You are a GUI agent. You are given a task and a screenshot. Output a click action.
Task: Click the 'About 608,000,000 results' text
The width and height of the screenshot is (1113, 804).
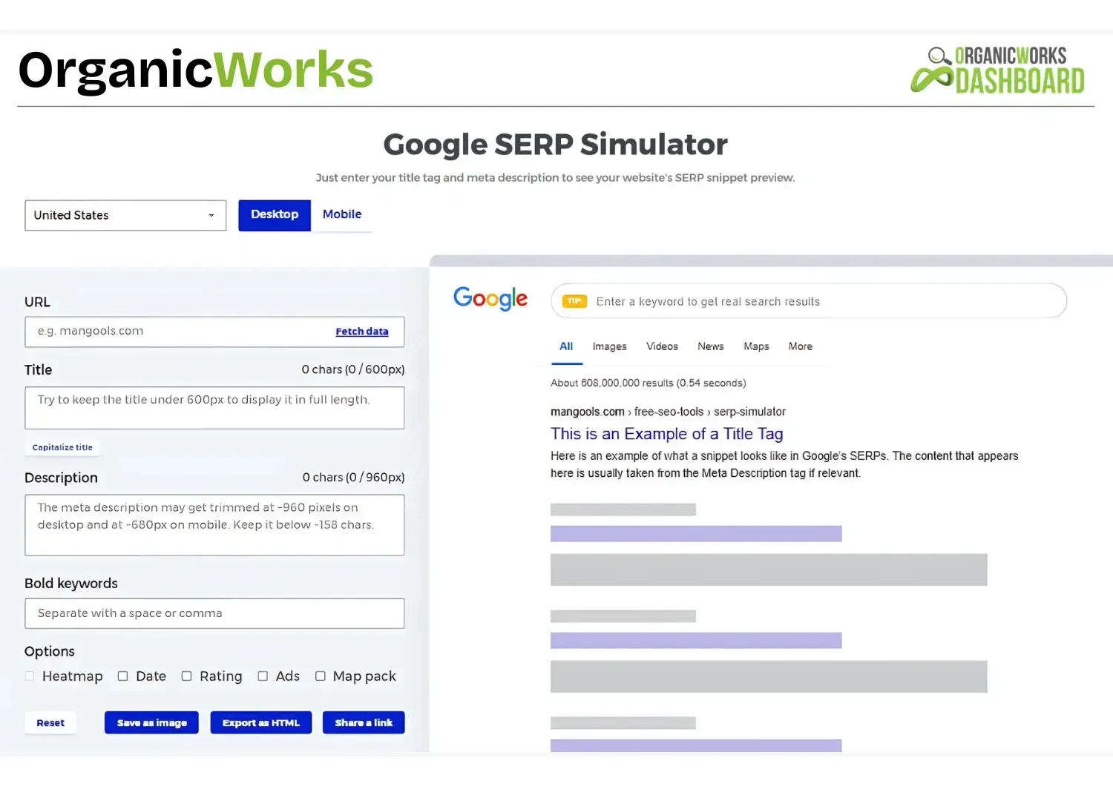[648, 383]
